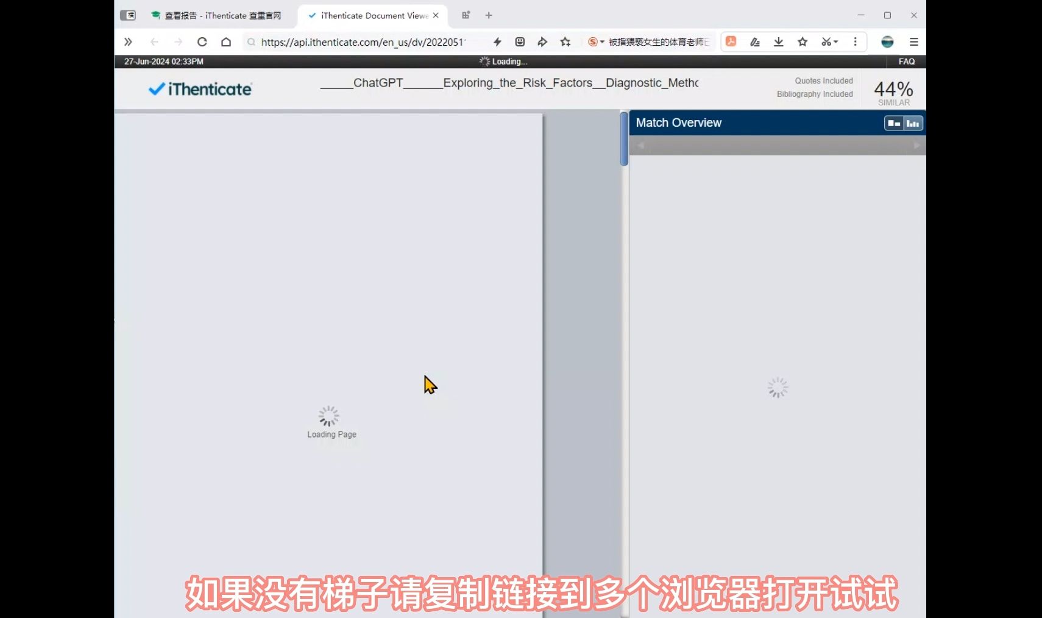Open the browser sidebar panel icon
This screenshot has height=618, width=1042.
[128, 15]
